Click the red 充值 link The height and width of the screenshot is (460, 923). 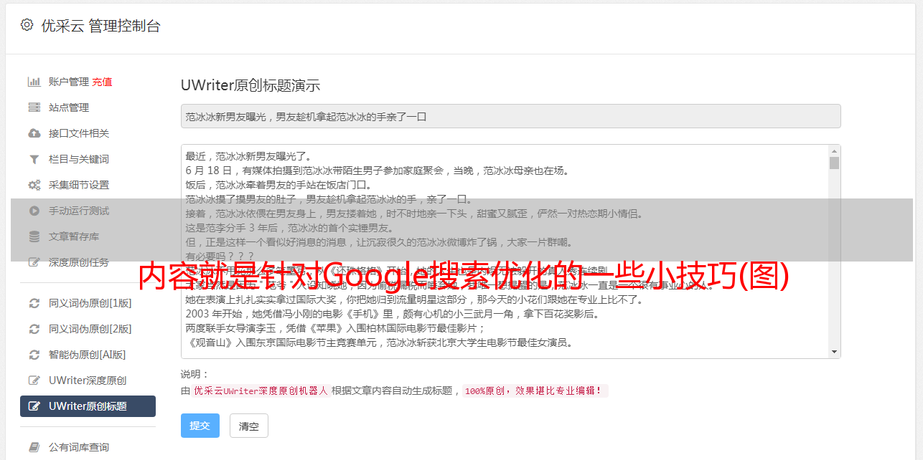[x=102, y=82]
